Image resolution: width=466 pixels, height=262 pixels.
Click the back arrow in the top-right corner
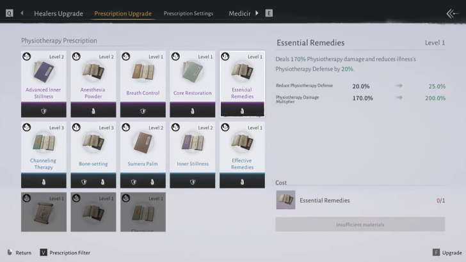pos(452,13)
